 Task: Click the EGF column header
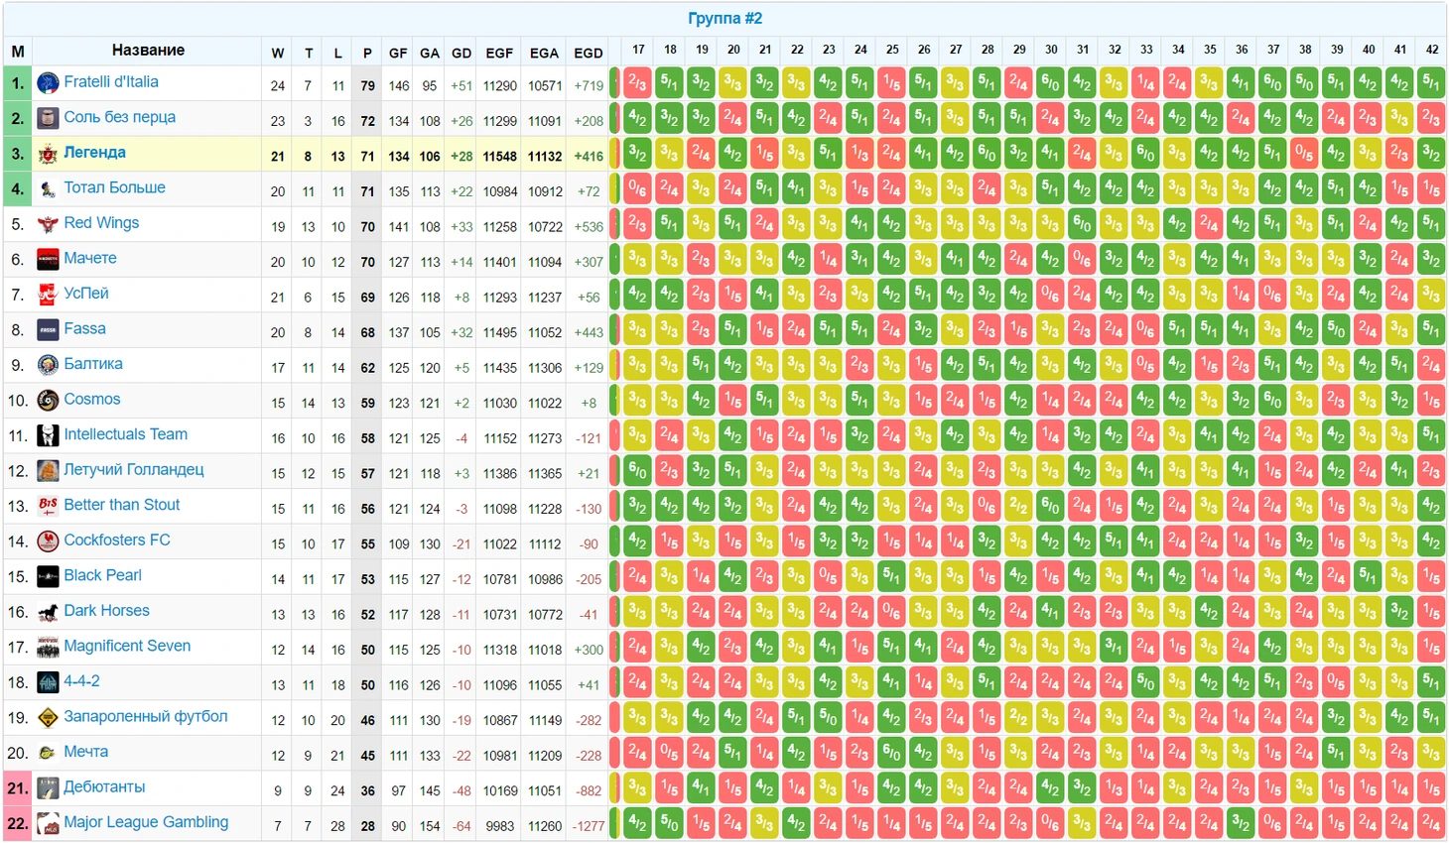(499, 54)
